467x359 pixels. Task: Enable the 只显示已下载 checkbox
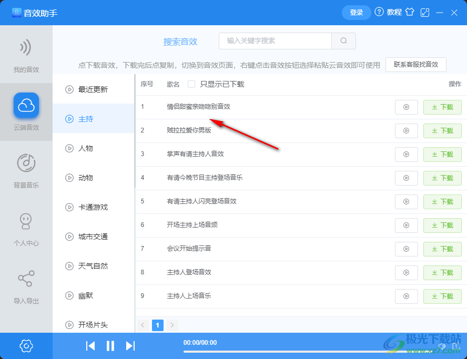click(x=192, y=84)
